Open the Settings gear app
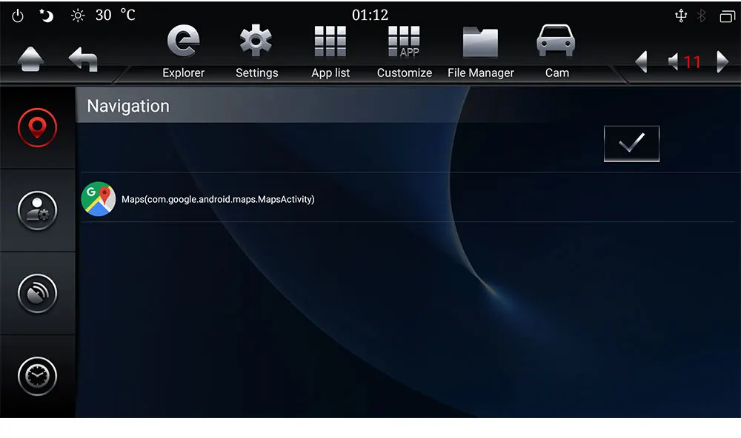 coord(256,51)
